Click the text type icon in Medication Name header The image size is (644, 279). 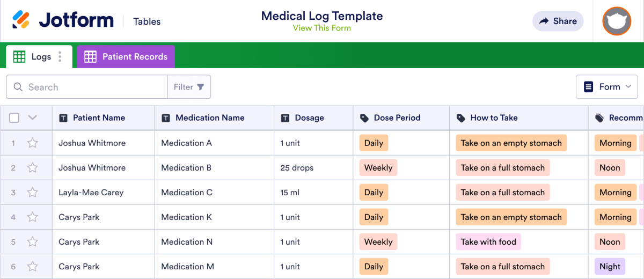pyautogui.click(x=166, y=118)
